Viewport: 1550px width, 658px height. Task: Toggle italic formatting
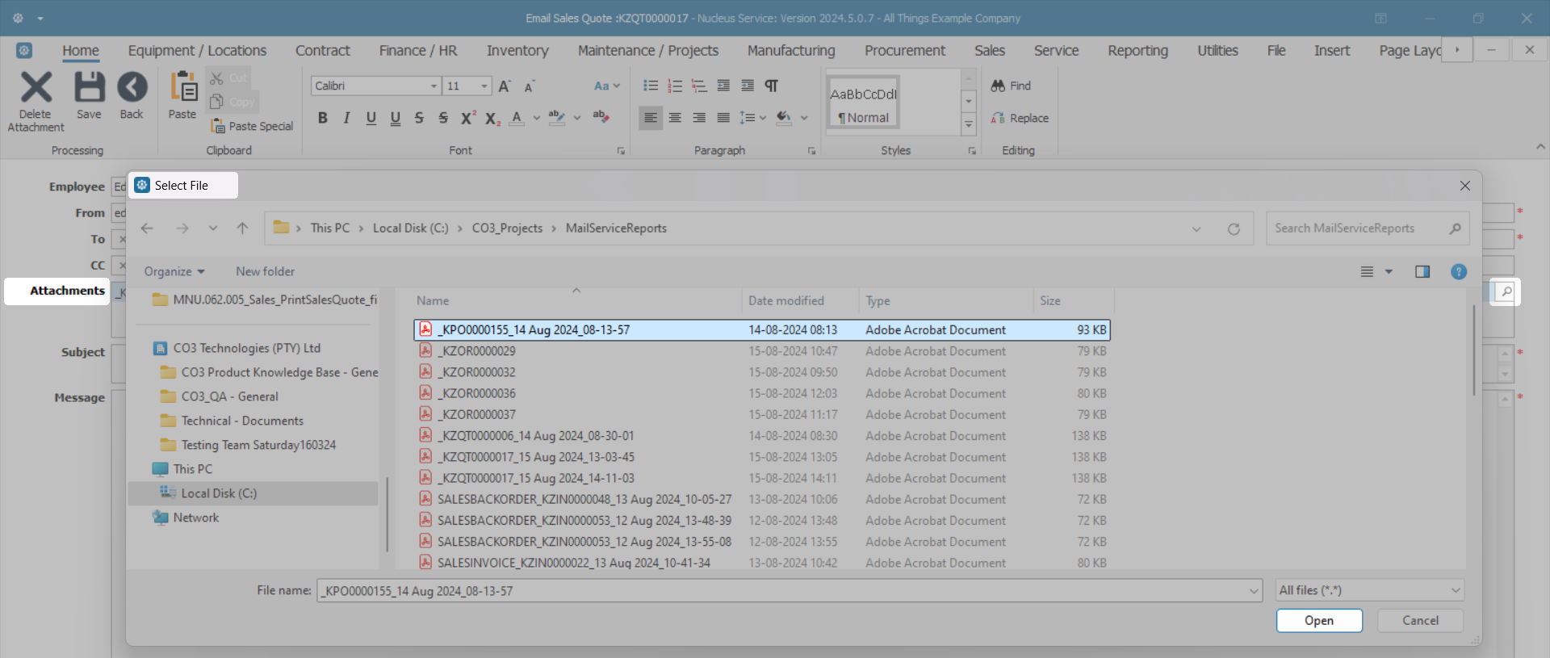click(346, 118)
